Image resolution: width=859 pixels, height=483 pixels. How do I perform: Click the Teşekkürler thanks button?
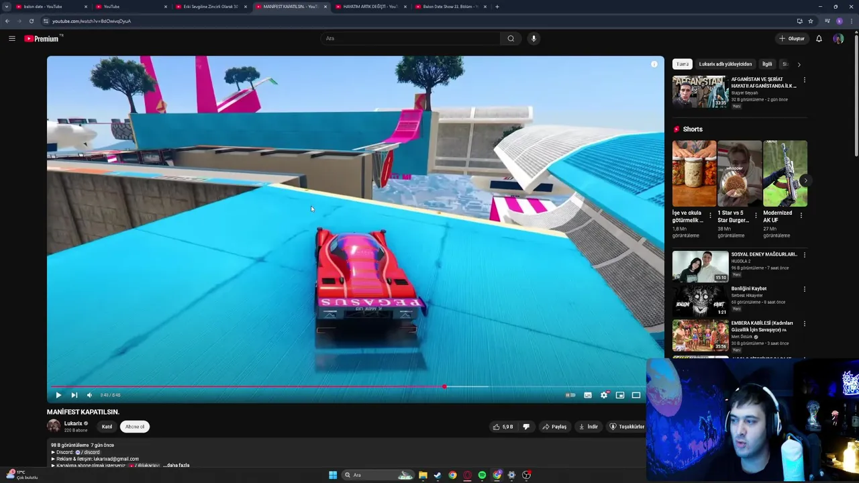[x=626, y=427]
